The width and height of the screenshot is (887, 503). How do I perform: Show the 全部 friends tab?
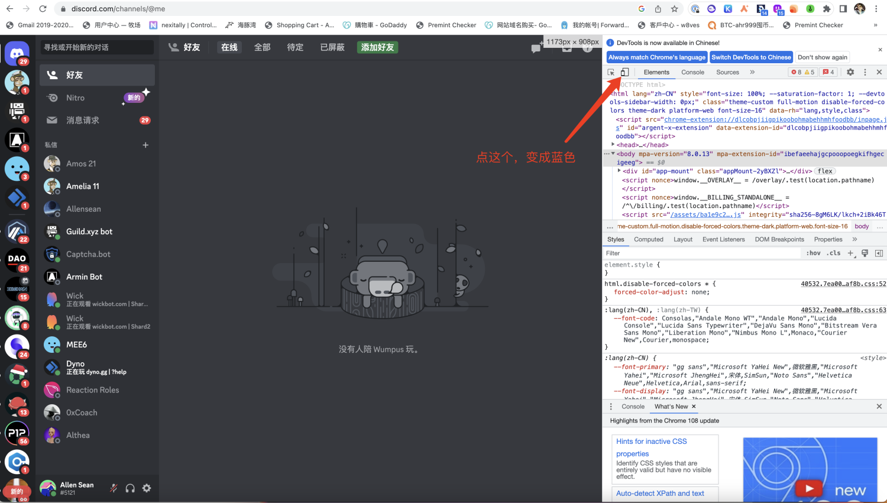click(x=263, y=47)
